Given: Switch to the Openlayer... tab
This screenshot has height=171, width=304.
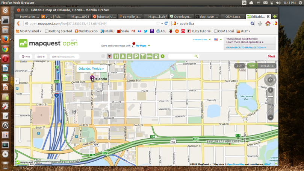Looking at the screenshot, I should (x=181, y=17).
